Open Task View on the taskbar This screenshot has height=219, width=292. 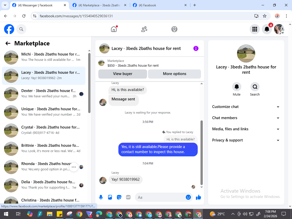click(x=18, y=214)
